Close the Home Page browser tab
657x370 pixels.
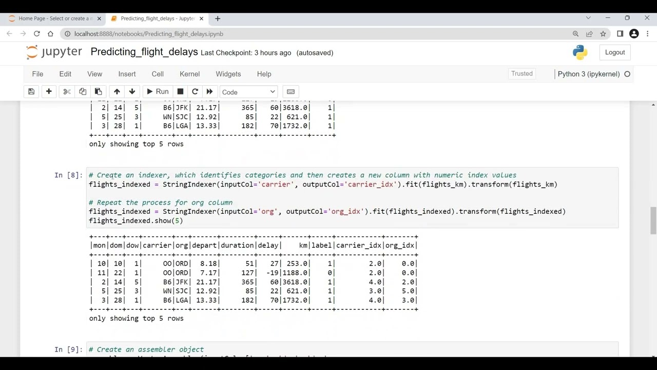pos(99,18)
